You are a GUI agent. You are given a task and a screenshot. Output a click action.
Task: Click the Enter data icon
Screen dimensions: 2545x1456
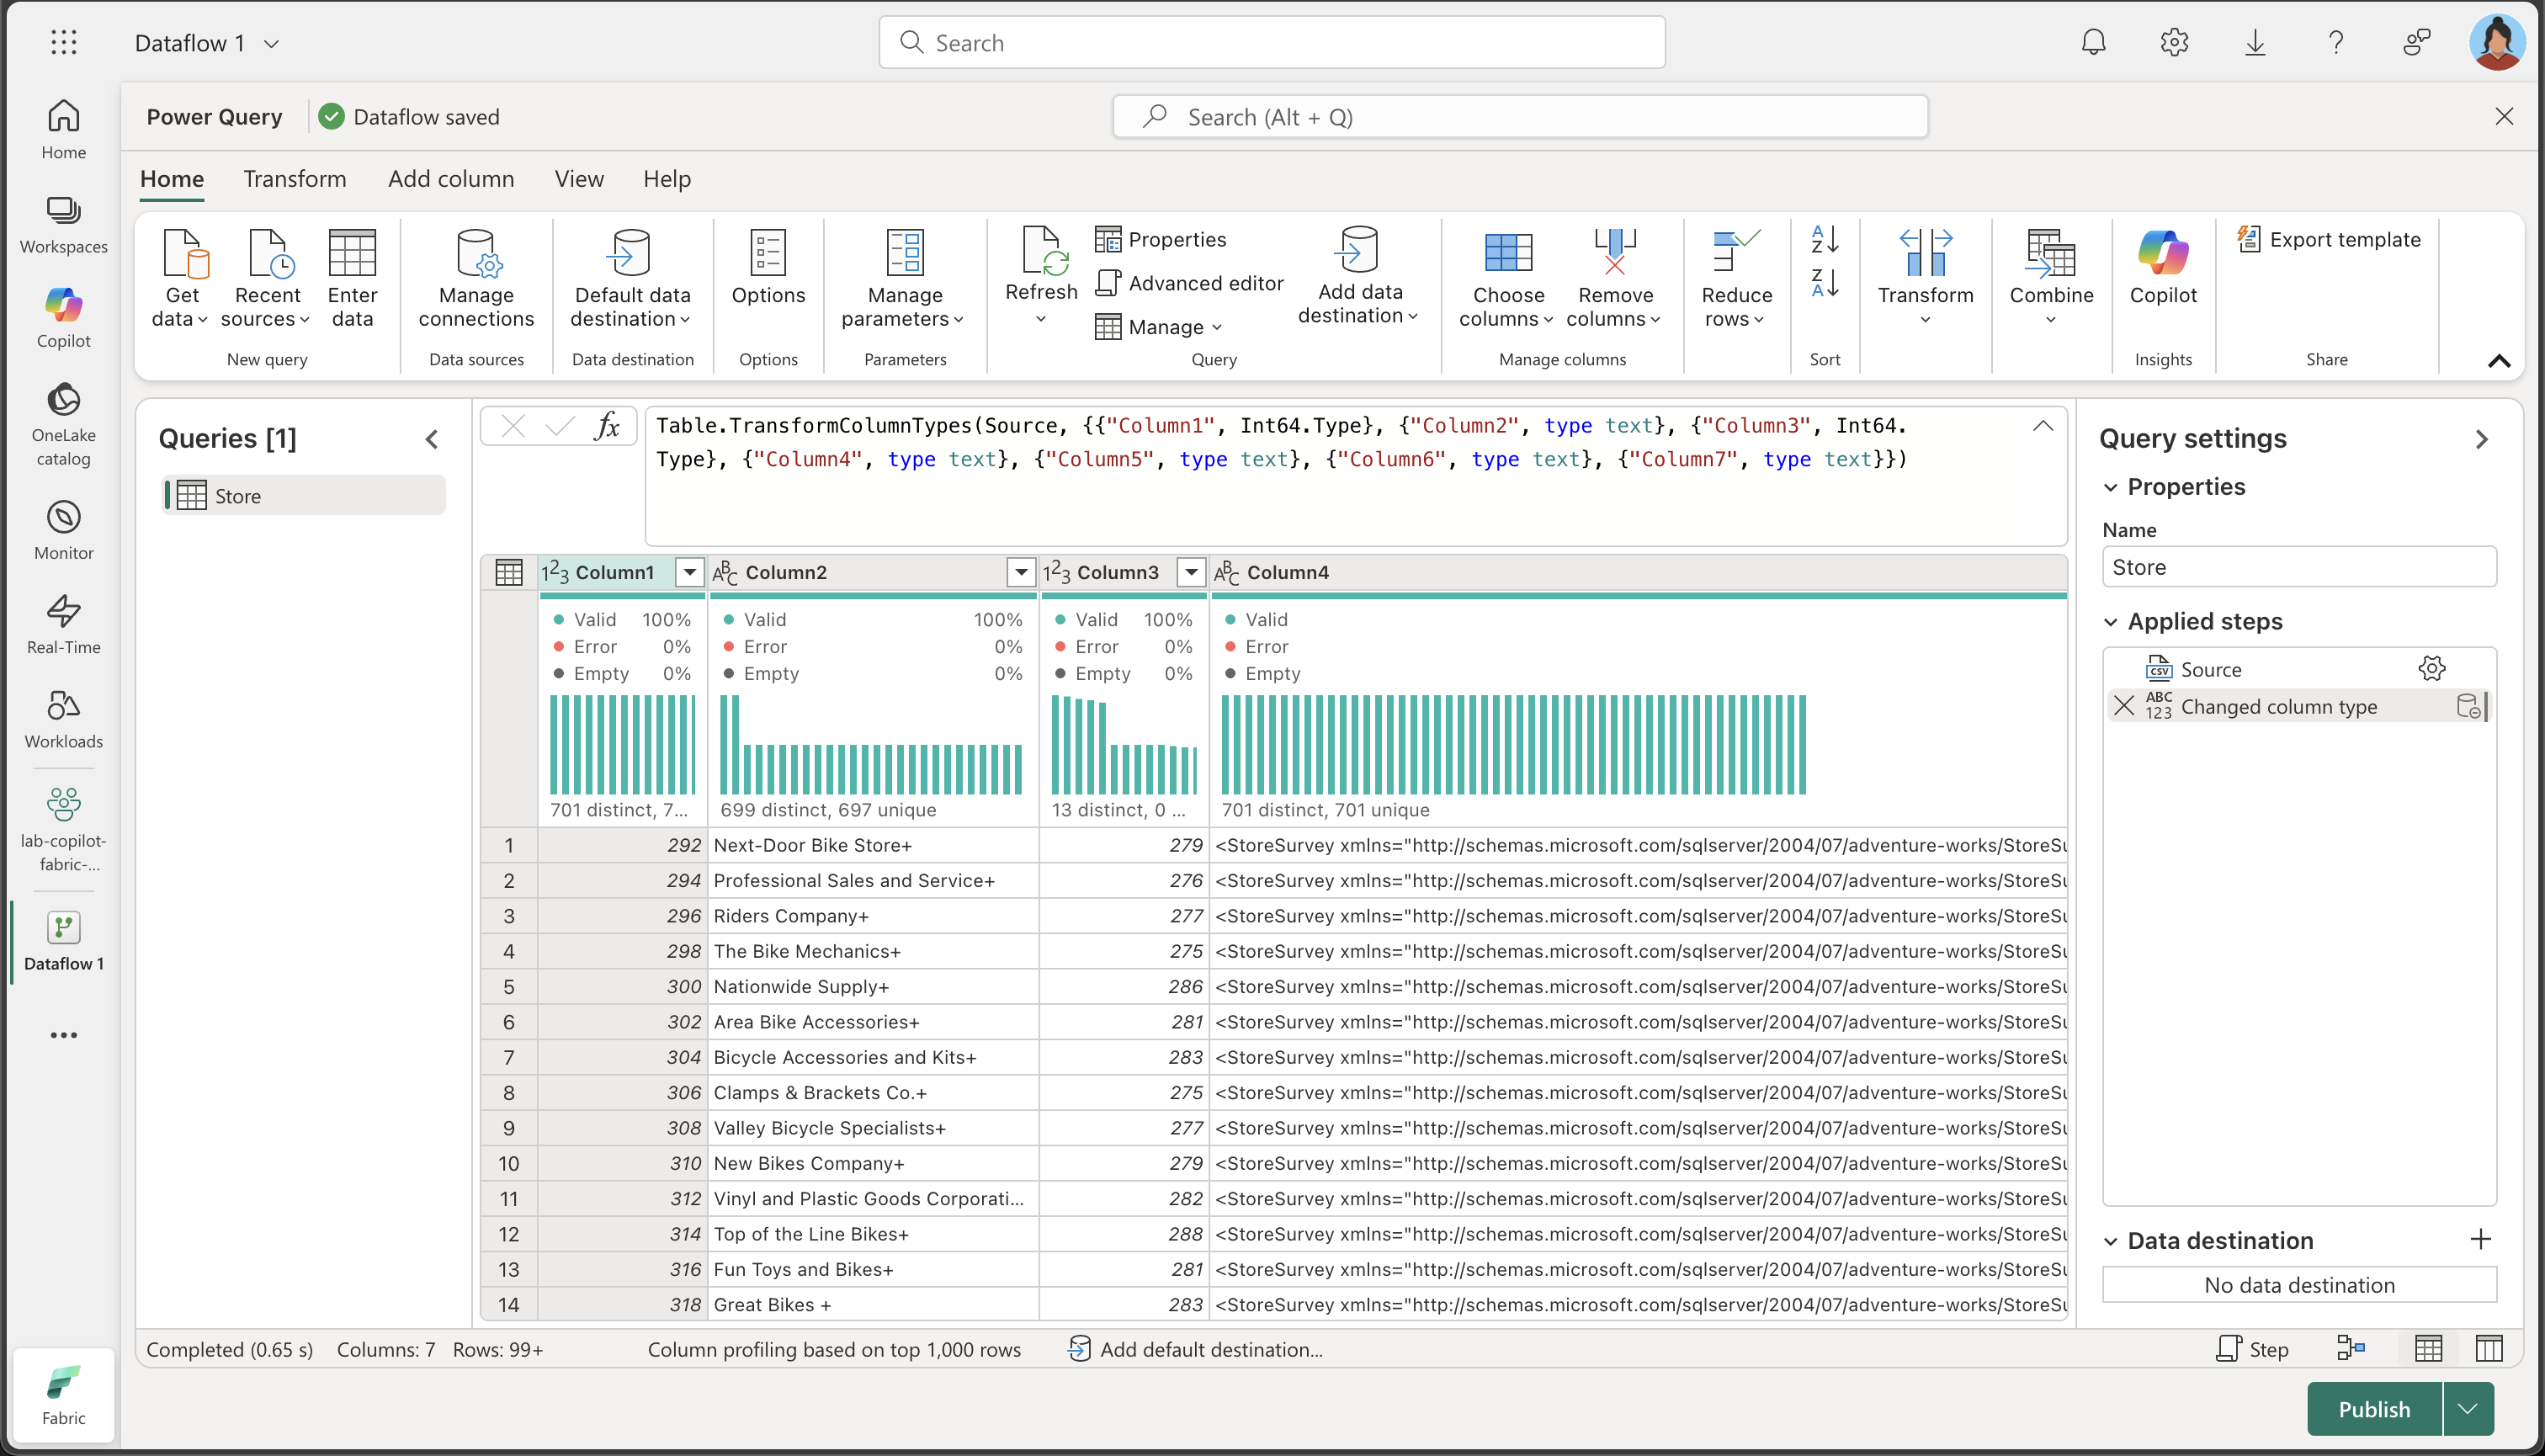(x=352, y=279)
